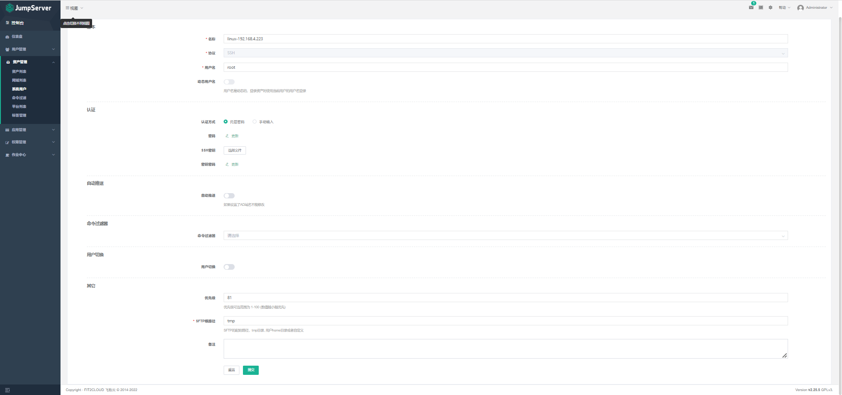Expand the 作业中心 sidebar menu

[54, 155]
